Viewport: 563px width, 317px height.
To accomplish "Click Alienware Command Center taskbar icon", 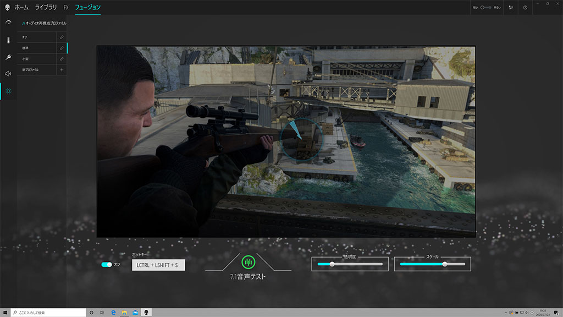I will click(x=146, y=313).
